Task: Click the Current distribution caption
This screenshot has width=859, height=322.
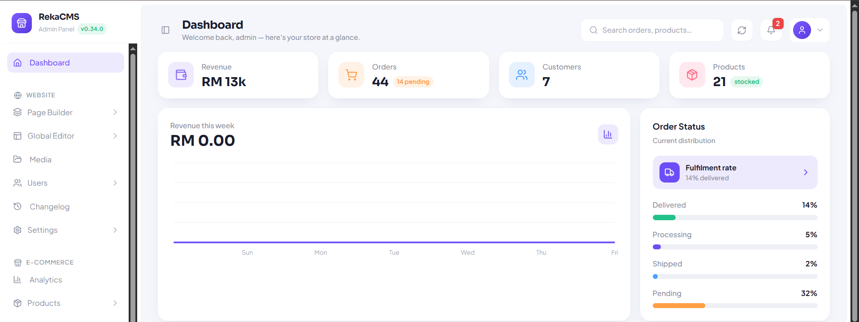Action: (684, 141)
